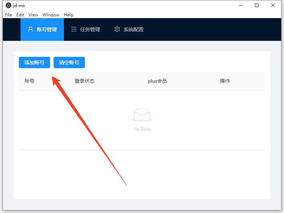Screen dimensions: 284x213
Task: Click the gear icon beside 系统配置
Action: pyautogui.click(x=117, y=29)
